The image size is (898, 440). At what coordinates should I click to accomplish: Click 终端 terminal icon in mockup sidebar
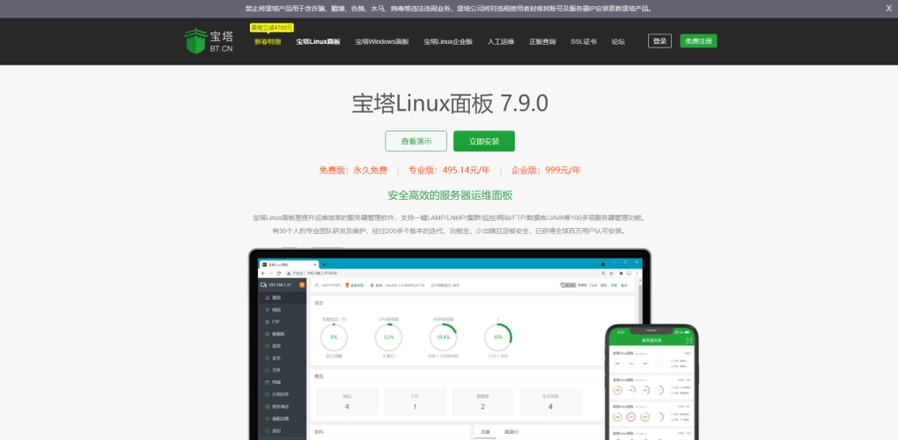267,382
